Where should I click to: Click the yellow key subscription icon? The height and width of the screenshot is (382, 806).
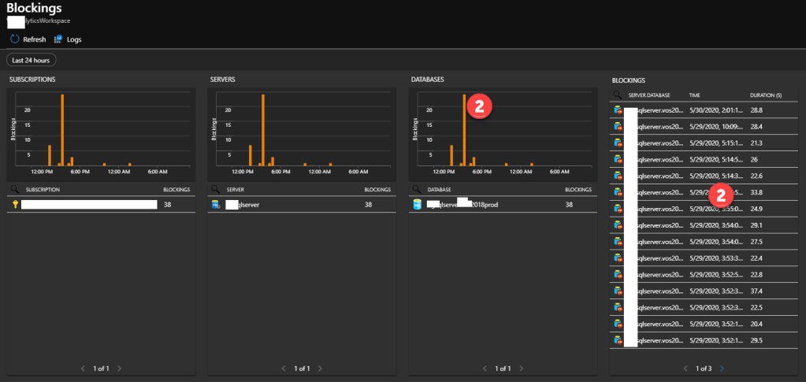tap(14, 205)
